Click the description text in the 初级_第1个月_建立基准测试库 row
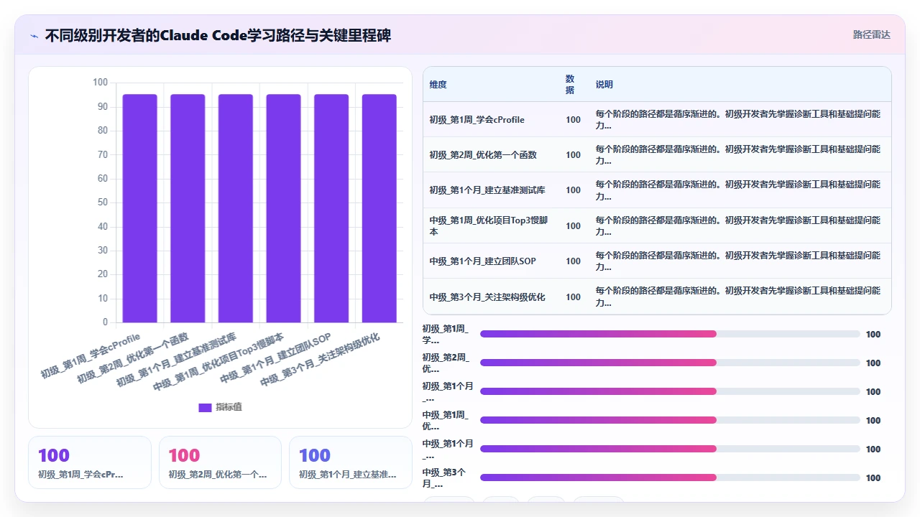The width and height of the screenshot is (920, 517). (x=738, y=190)
